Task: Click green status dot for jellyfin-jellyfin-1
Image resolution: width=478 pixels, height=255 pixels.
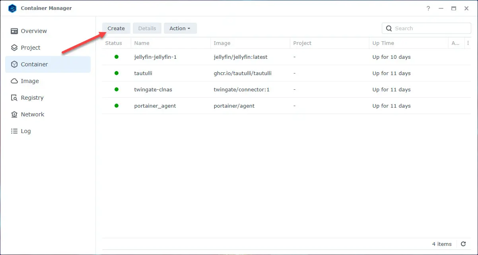Action: point(117,57)
